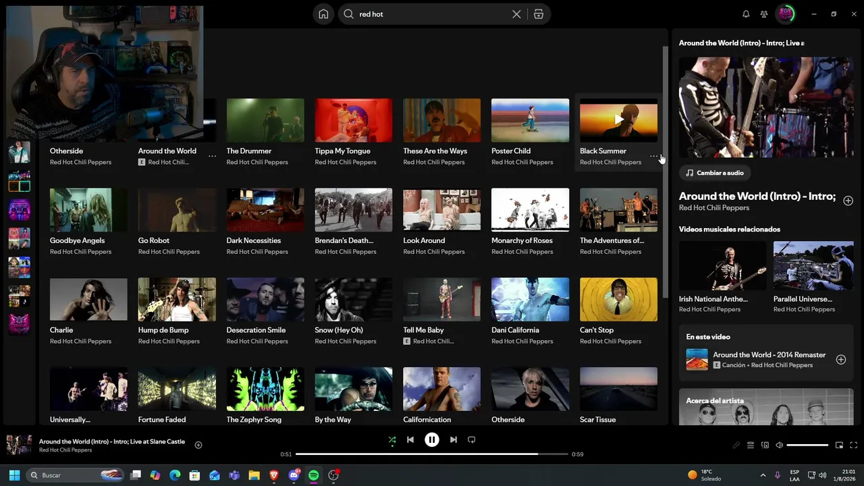The image size is (864, 486).
Task: Open more options for Around the World card
Action: pyautogui.click(x=212, y=156)
